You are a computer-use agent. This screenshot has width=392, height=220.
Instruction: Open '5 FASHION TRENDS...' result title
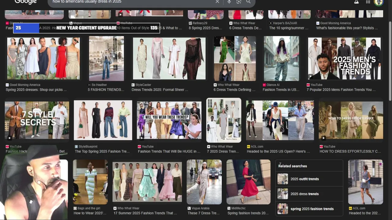coord(106,90)
